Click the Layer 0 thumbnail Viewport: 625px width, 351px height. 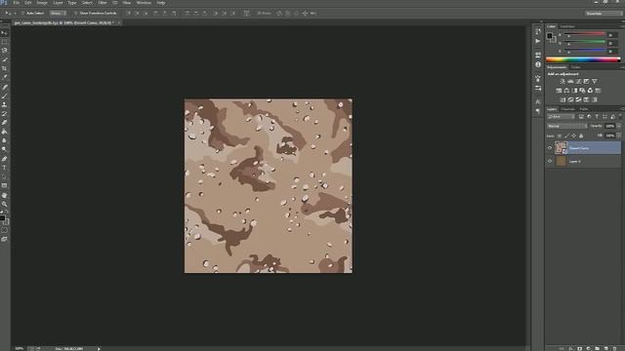561,161
